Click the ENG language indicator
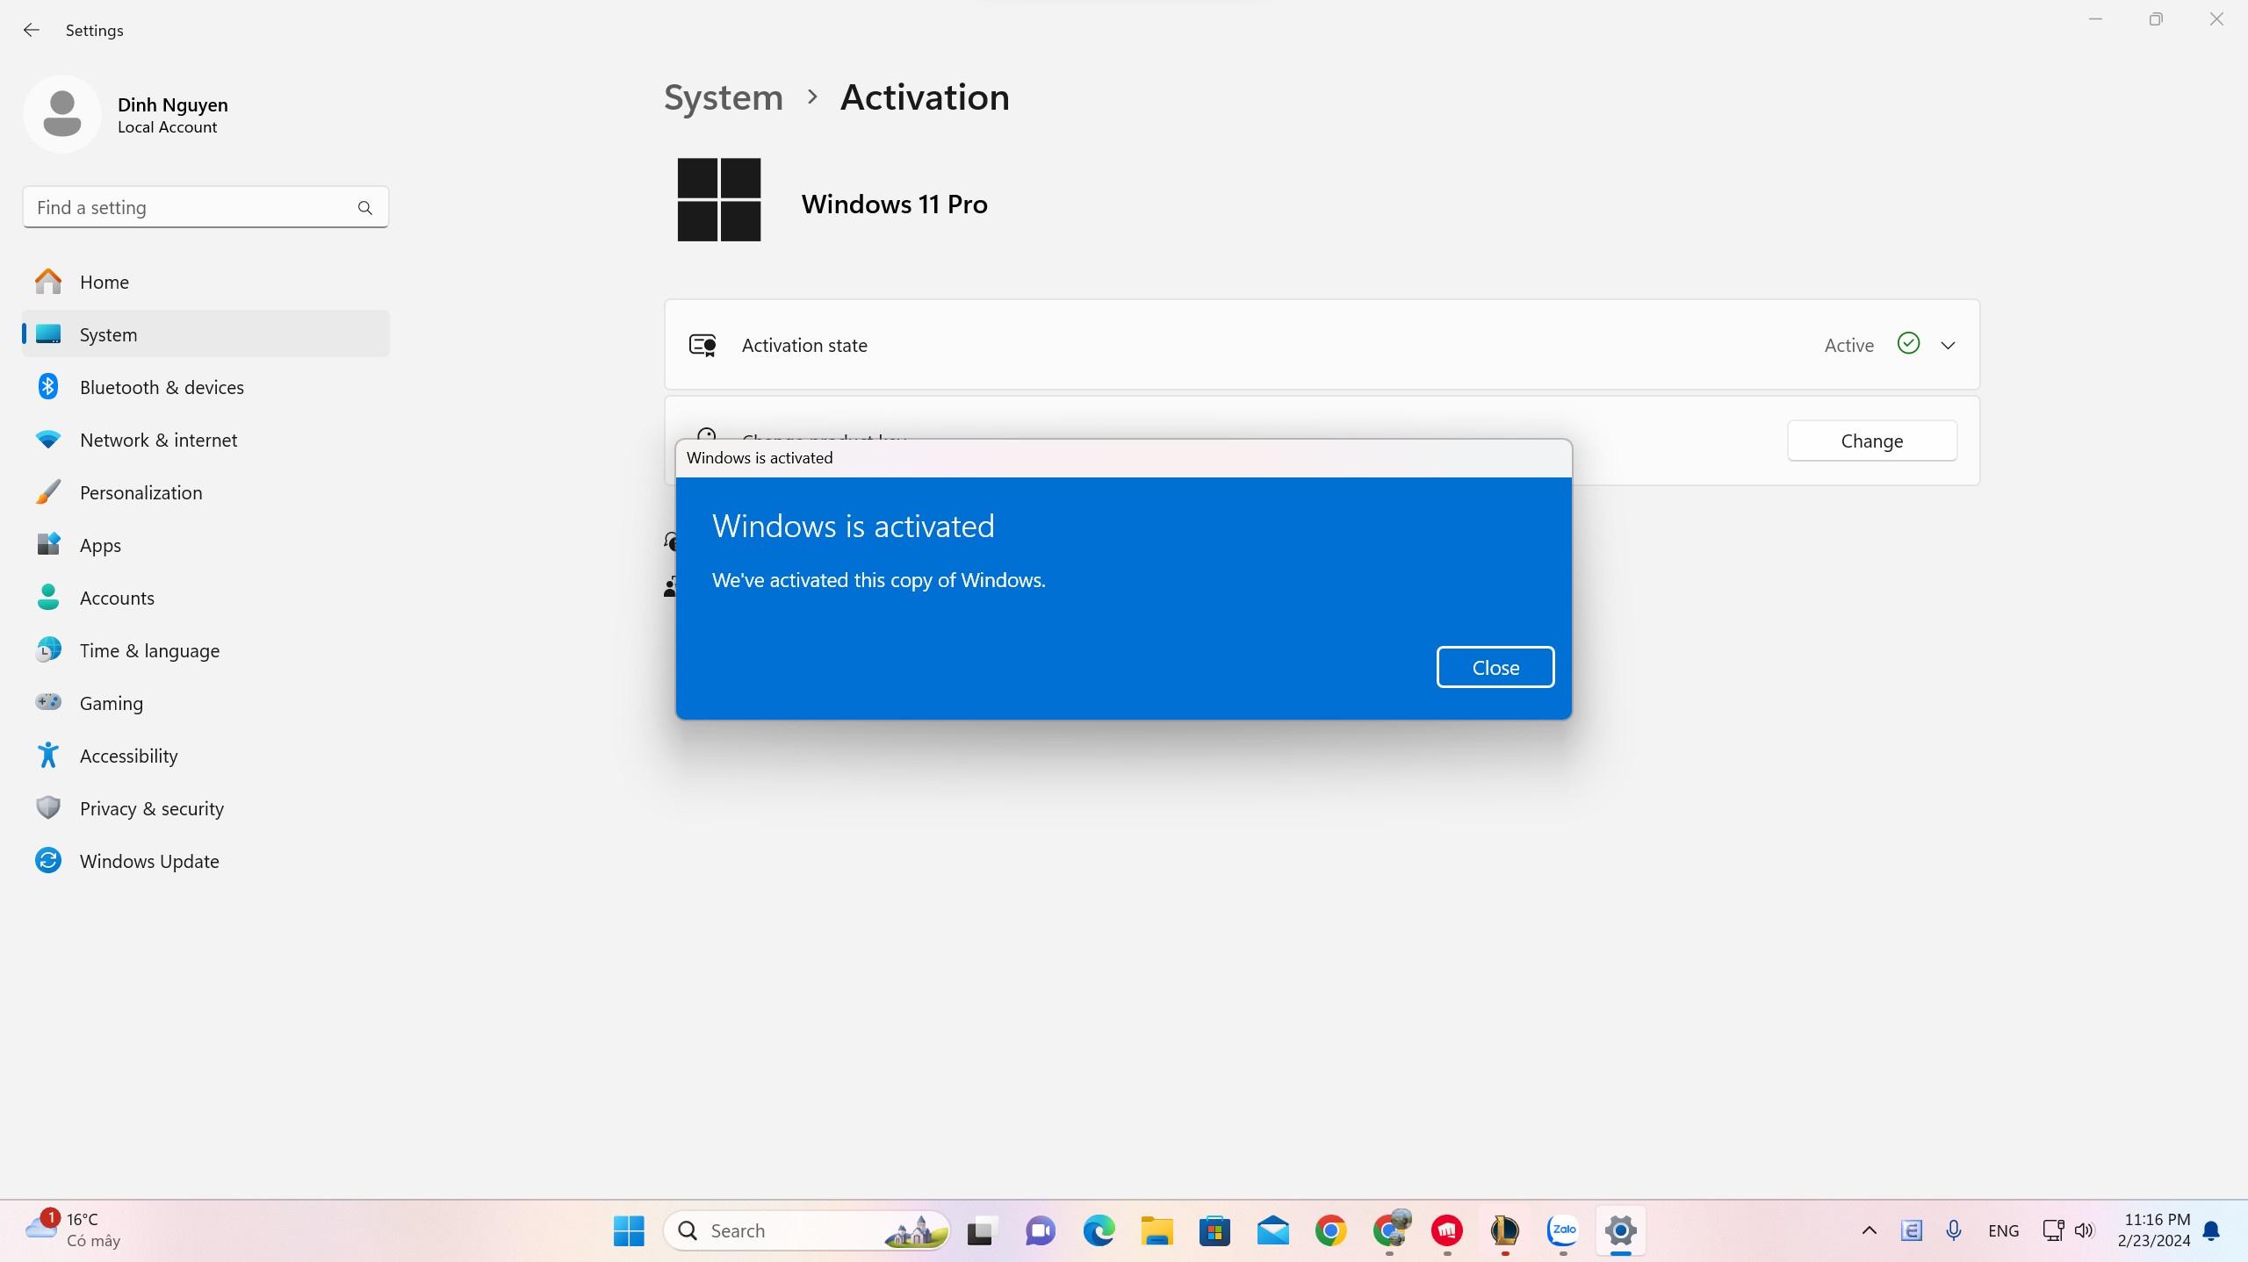 pyautogui.click(x=2003, y=1230)
